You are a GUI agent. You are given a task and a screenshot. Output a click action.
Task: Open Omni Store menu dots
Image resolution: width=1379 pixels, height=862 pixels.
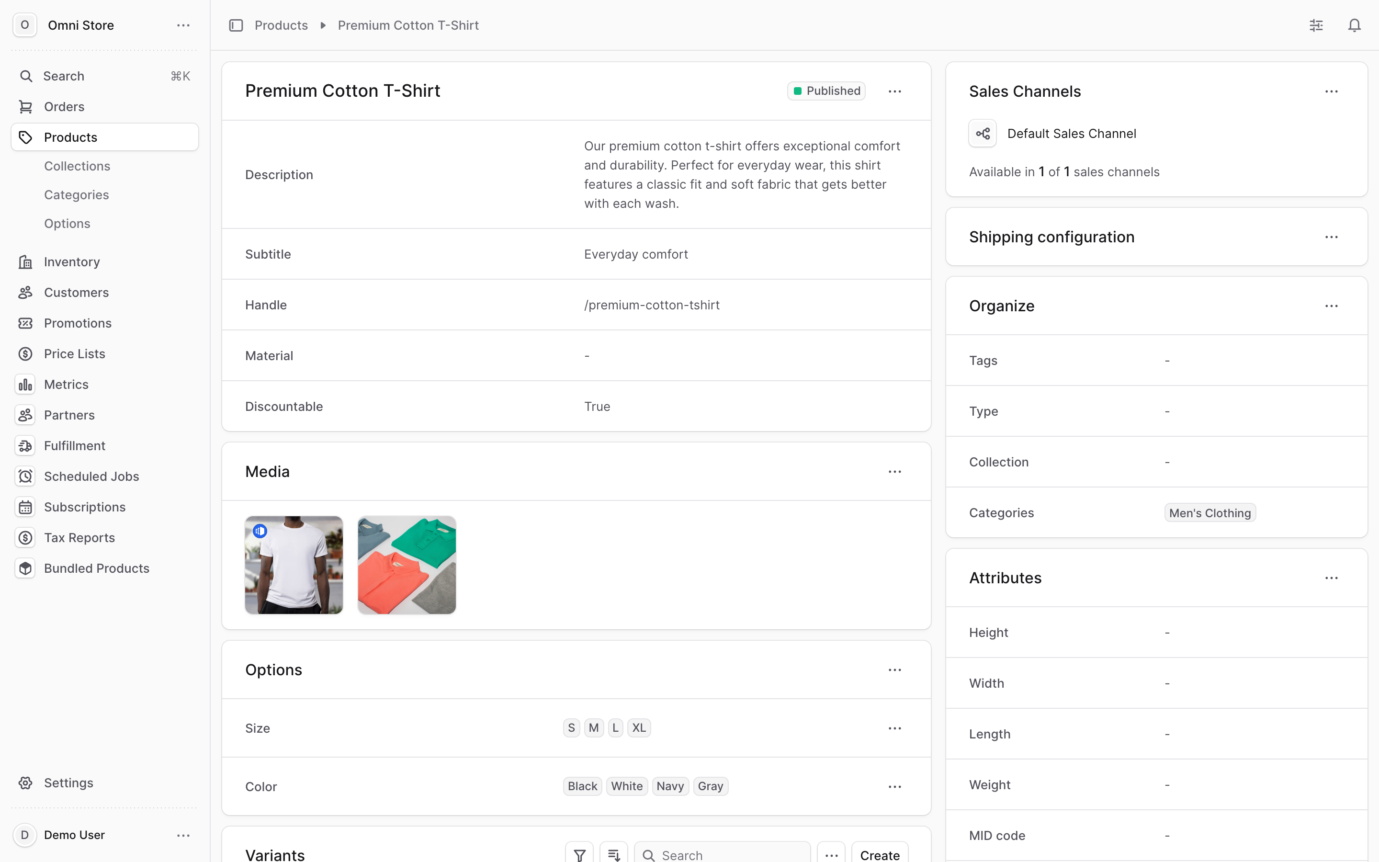[x=183, y=25]
